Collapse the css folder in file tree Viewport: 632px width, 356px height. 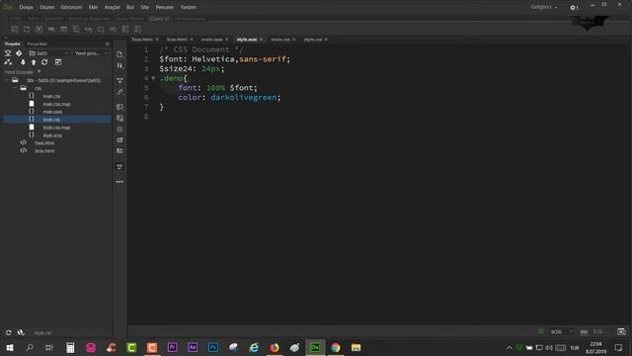[x=15, y=88]
